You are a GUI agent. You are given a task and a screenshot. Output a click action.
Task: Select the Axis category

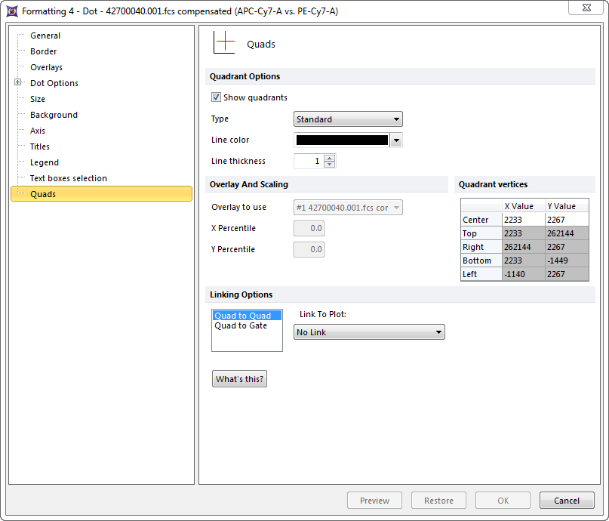38,131
